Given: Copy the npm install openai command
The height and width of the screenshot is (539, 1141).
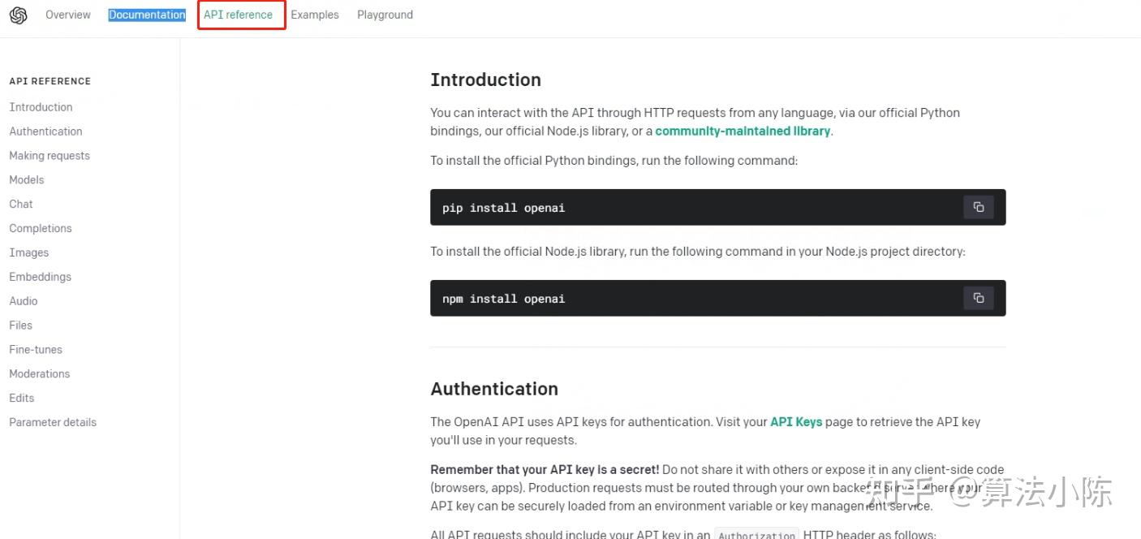Looking at the screenshot, I should point(978,298).
